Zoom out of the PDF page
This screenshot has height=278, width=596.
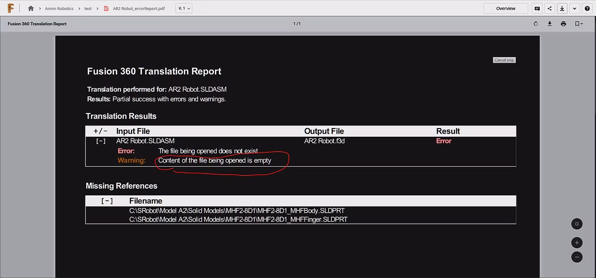coord(577,257)
